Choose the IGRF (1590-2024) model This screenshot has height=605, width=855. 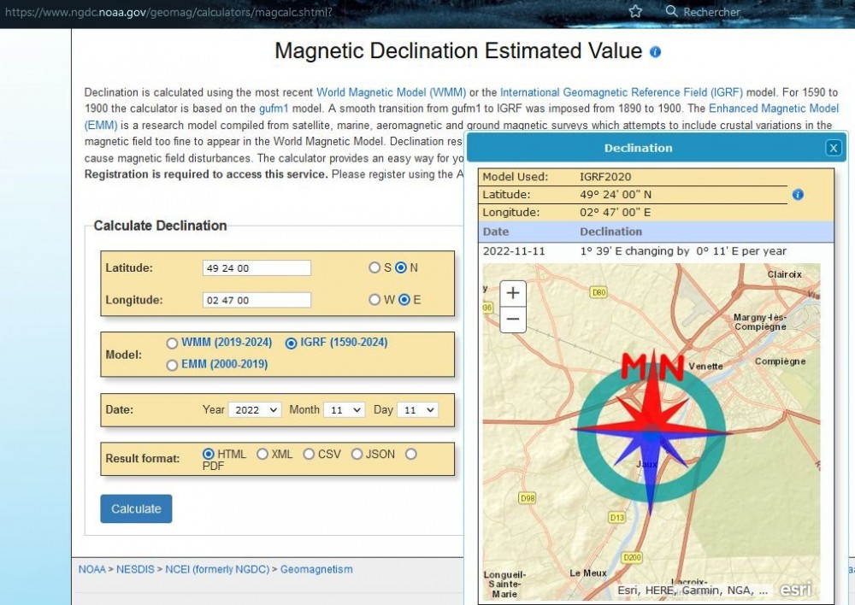(292, 343)
